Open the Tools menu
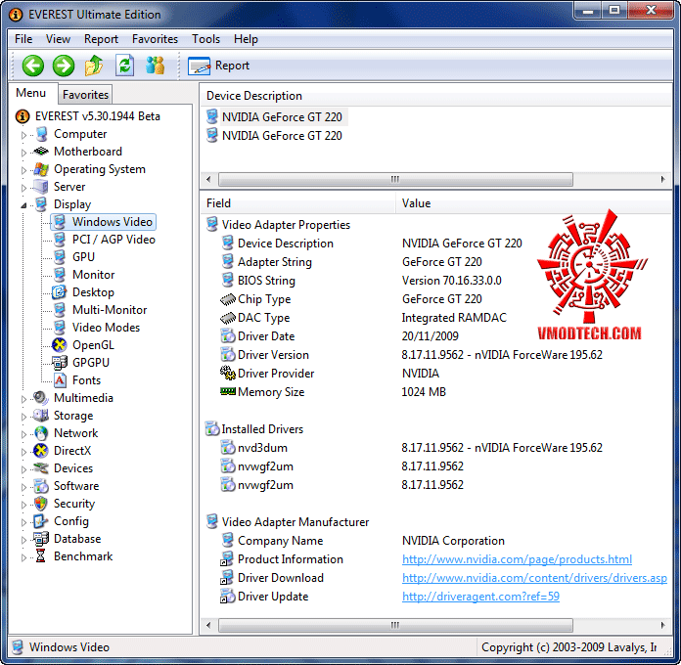This screenshot has width=681, height=665. tap(205, 39)
